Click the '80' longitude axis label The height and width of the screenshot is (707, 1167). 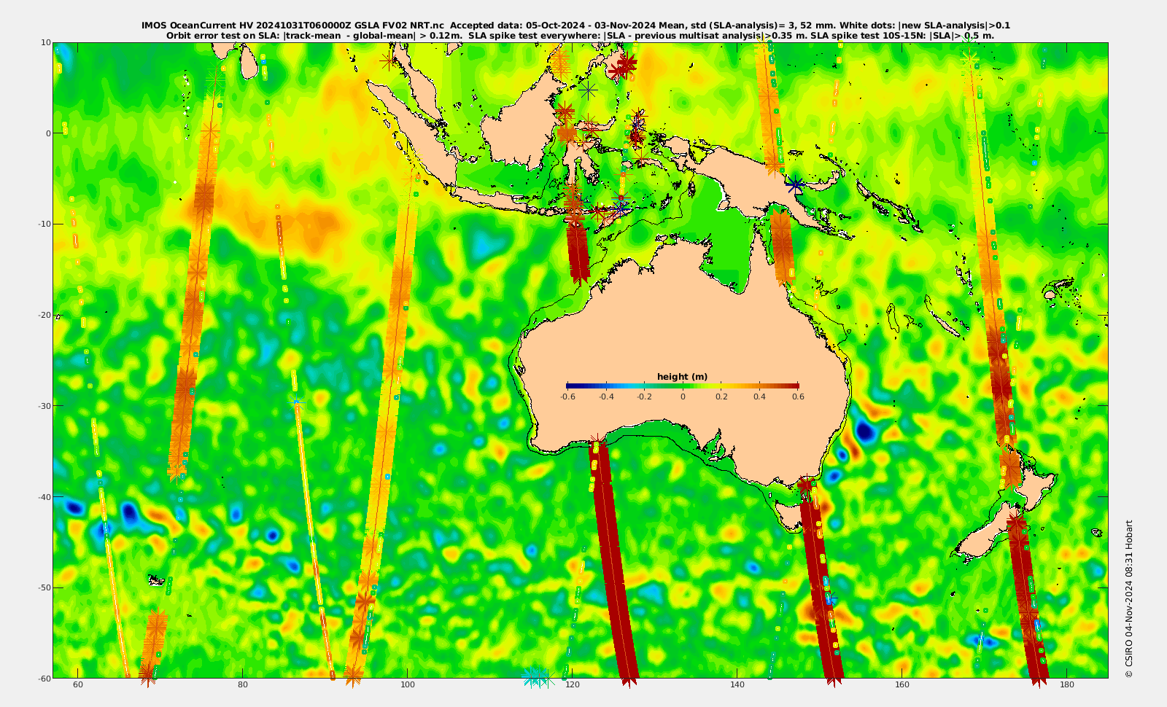(243, 684)
